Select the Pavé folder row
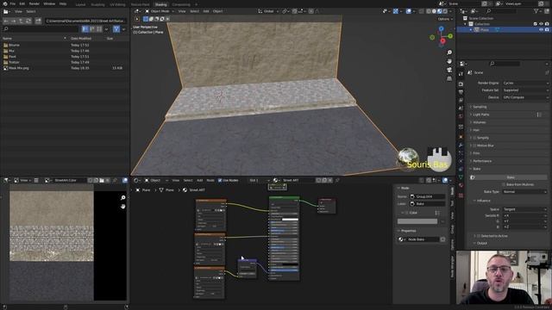The image size is (552, 310). pos(65,56)
